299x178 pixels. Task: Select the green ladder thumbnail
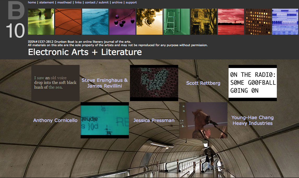pyautogui.click(x=177, y=22)
